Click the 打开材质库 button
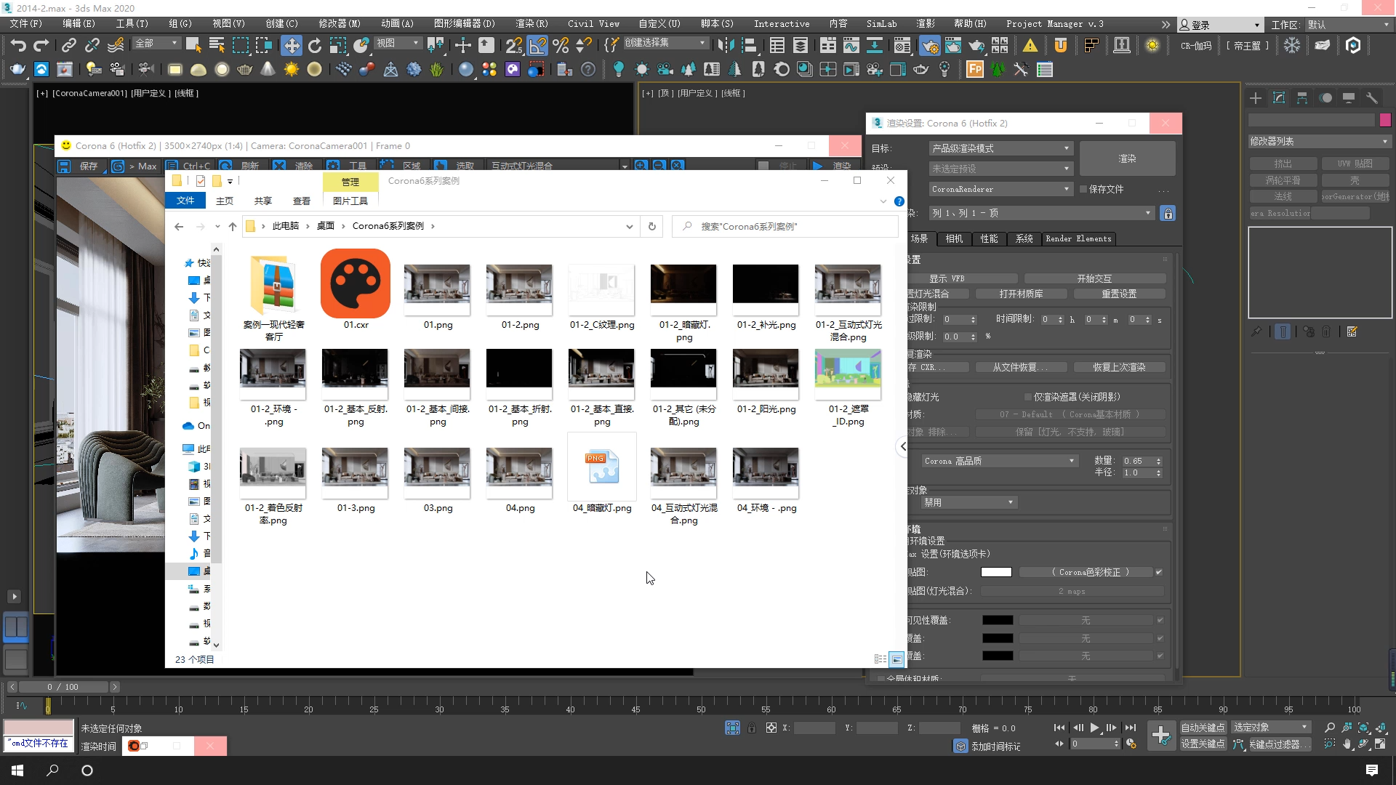Screen dimensions: 1396x785 [x=1021, y=294]
